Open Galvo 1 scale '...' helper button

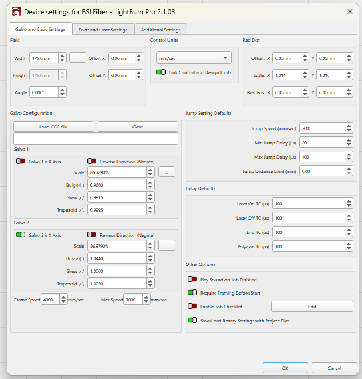pos(167,172)
